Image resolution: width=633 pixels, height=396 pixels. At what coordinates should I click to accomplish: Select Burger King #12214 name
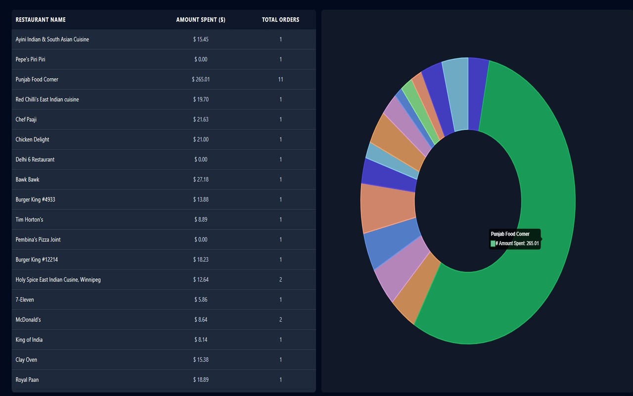pyautogui.click(x=37, y=260)
